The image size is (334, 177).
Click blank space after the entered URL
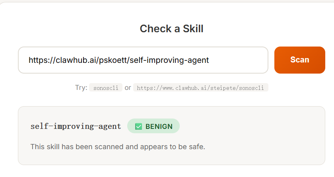239,60
